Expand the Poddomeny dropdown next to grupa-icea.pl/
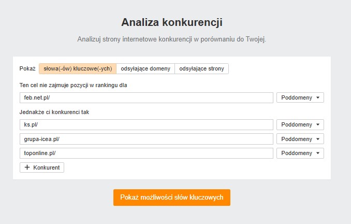351x224 pixels. click(300, 139)
